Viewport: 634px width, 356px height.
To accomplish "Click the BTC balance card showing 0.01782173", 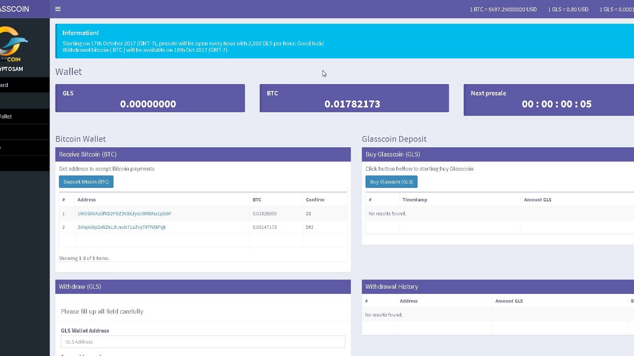I will [x=354, y=98].
